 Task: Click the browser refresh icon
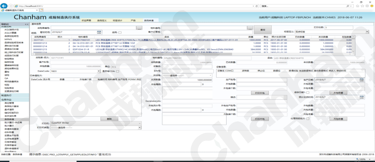click(256, 6)
